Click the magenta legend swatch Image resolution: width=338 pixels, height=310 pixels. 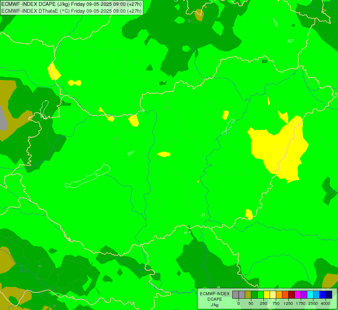tap(298, 295)
